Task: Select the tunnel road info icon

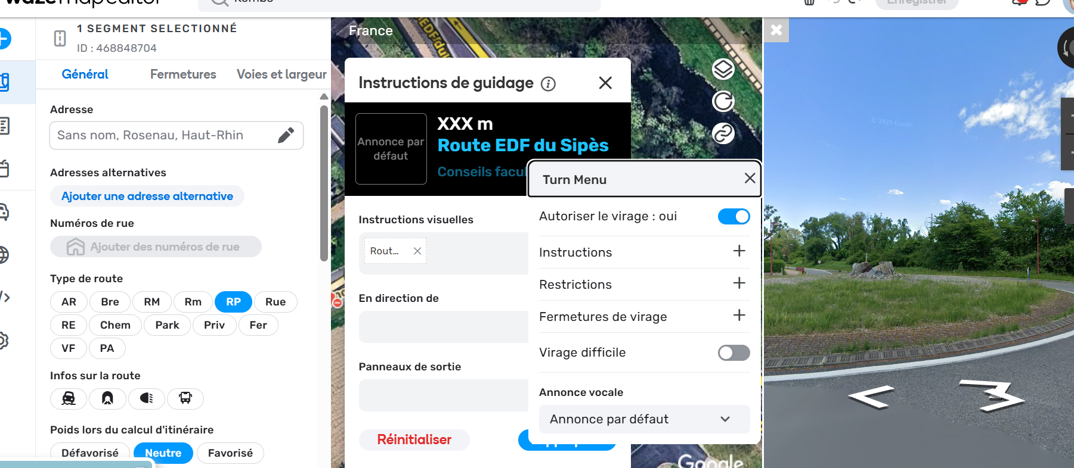Action: (107, 398)
